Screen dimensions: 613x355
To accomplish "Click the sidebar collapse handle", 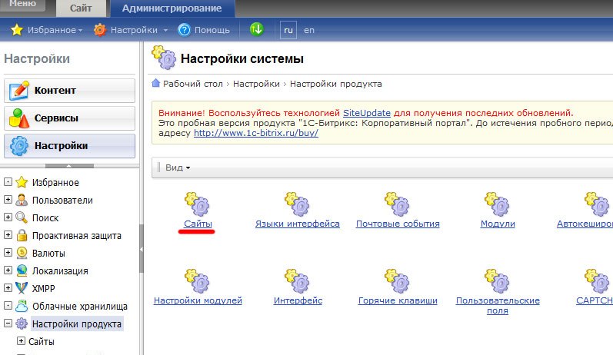I will 142,249.
